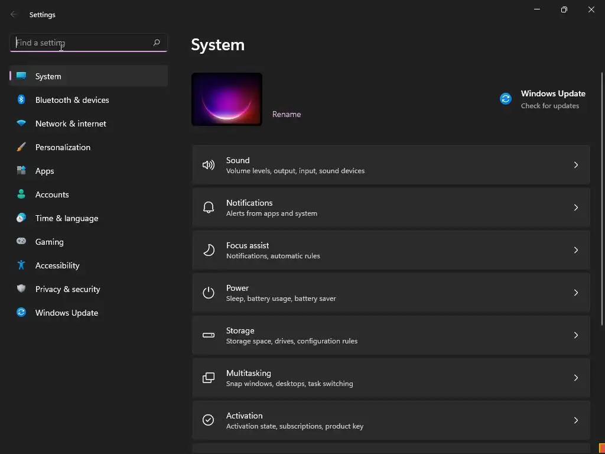Click the search magnifier icon
This screenshot has height=454, width=605.
tap(157, 43)
